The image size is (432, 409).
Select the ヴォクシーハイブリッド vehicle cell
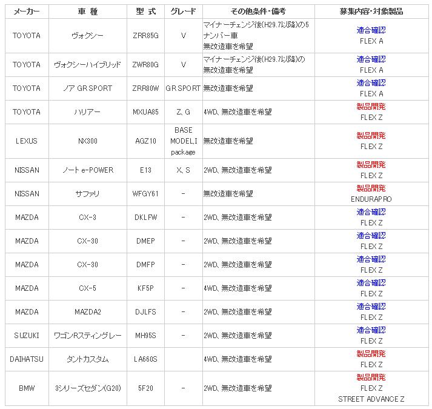(x=88, y=65)
